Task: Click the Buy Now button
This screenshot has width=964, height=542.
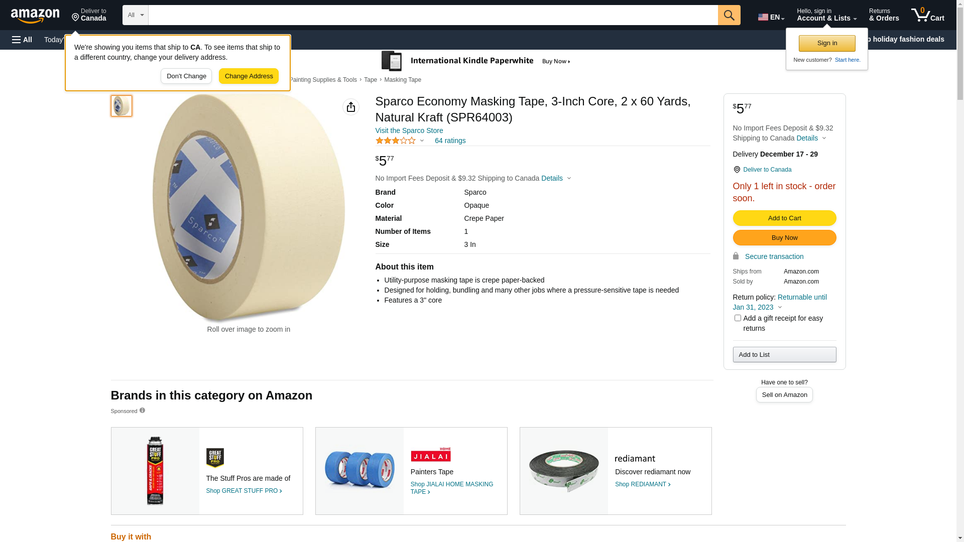Action: (784, 238)
